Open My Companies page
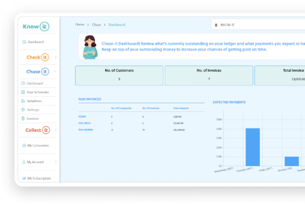 pyautogui.click(x=38, y=145)
